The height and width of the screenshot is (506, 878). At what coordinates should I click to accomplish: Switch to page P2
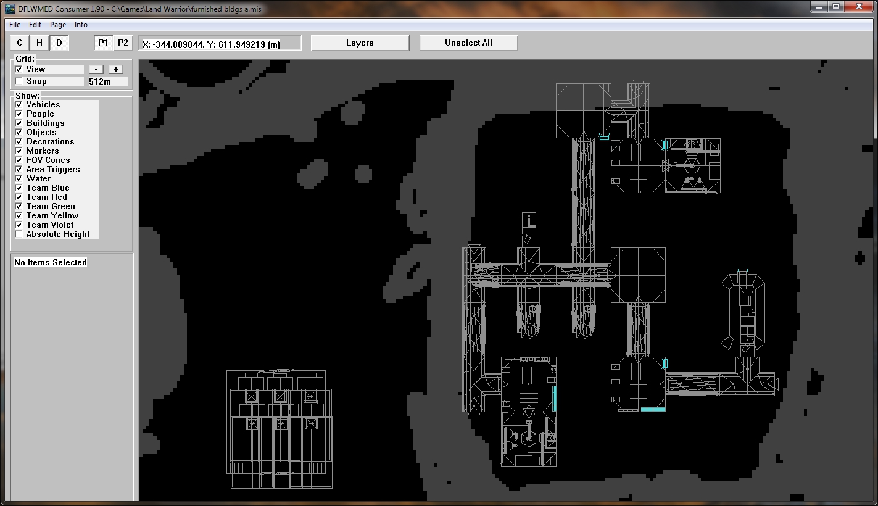(x=123, y=43)
